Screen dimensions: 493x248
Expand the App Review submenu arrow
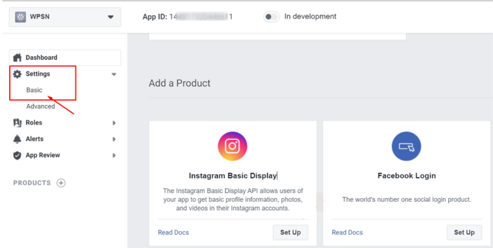(x=114, y=156)
